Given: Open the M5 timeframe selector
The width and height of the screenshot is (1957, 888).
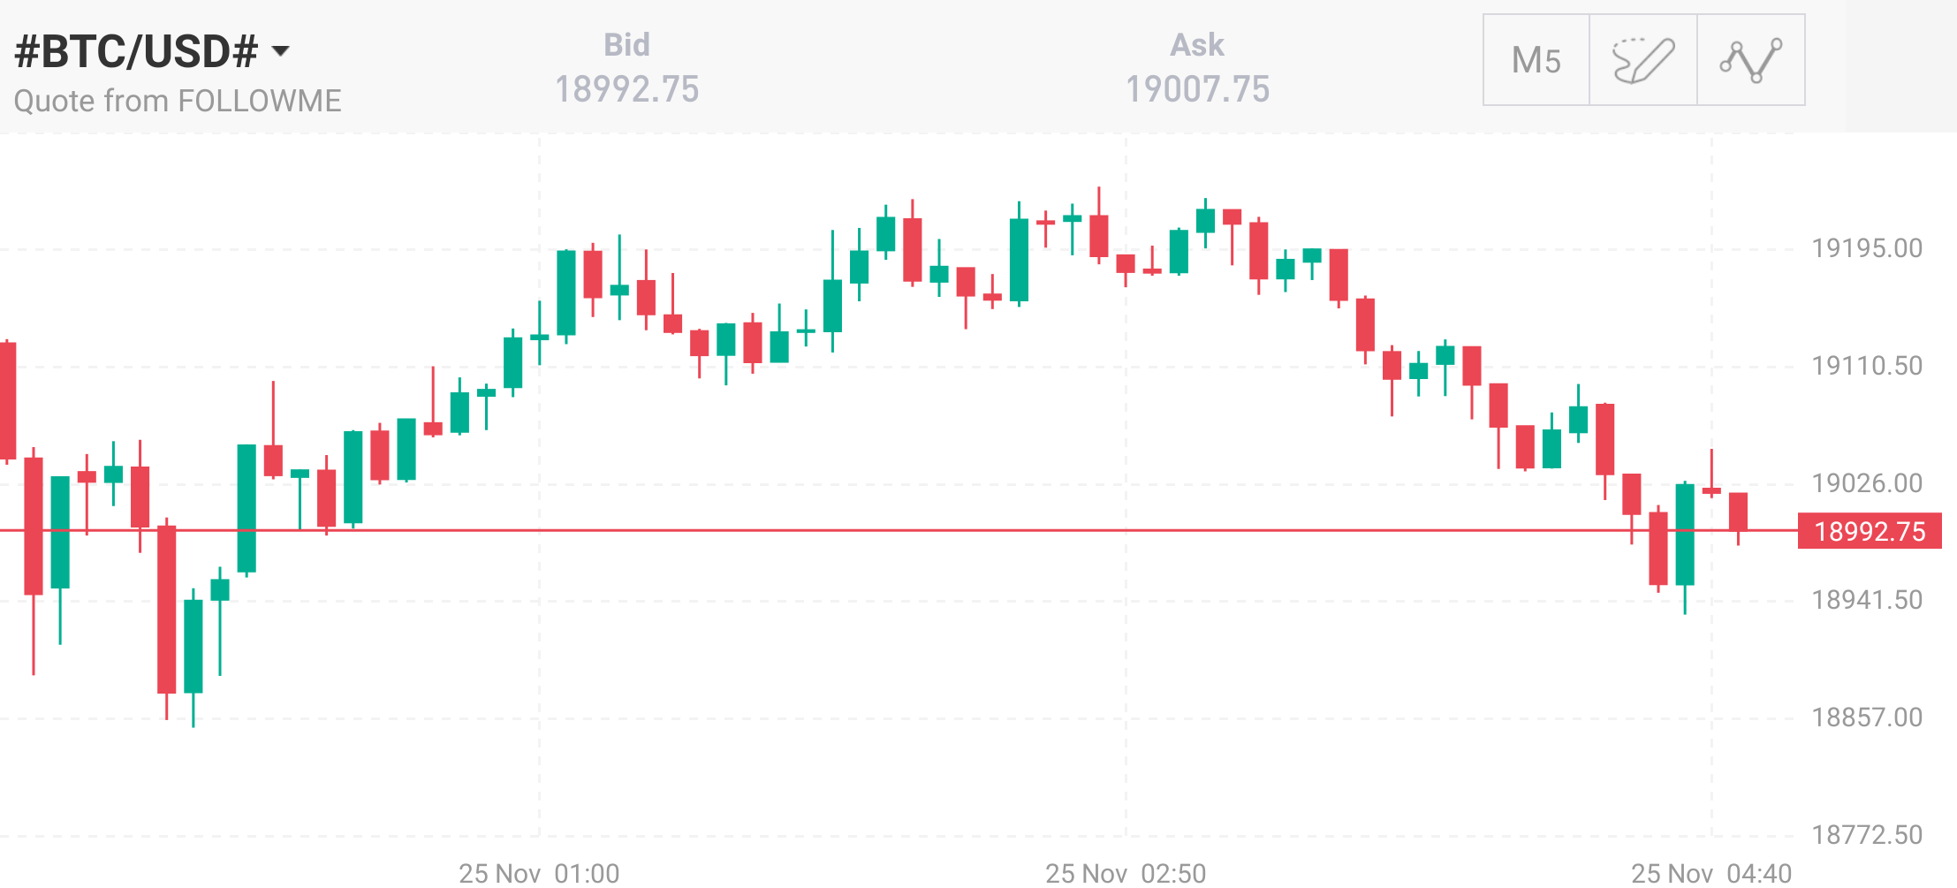Looking at the screenshot, I should tap(1536, 60).
